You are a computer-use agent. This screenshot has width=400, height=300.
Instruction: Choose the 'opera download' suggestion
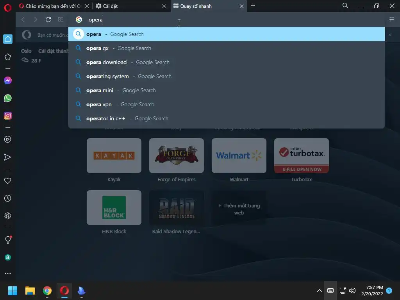[x=227, y=62]
